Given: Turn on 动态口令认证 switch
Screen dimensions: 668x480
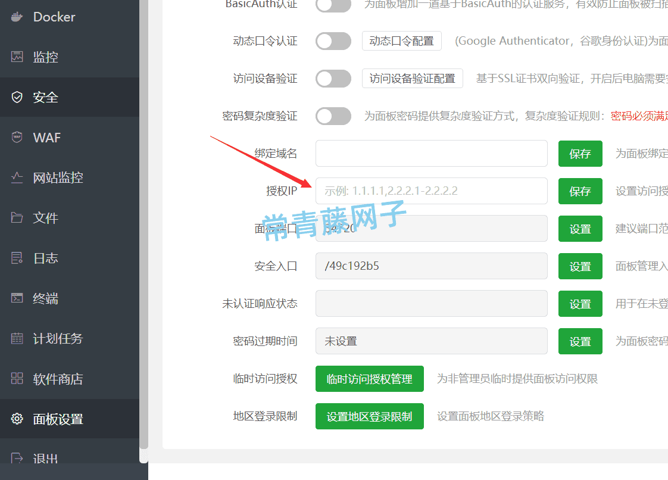Looking at the screenshot, I should click(x=333, y=41).
